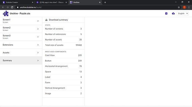The width and height of the screenshot is (192, 107).
Task: Click the Vertical Arrangement row
Action: click(x=63, y=88)
